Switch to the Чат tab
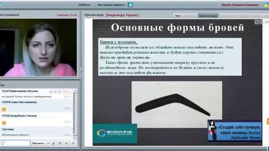269x151 pixels. (178, 16)
